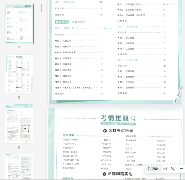
Task: Click the 选材亮点纷呈 play arrow icon
Action: [105, 131]
